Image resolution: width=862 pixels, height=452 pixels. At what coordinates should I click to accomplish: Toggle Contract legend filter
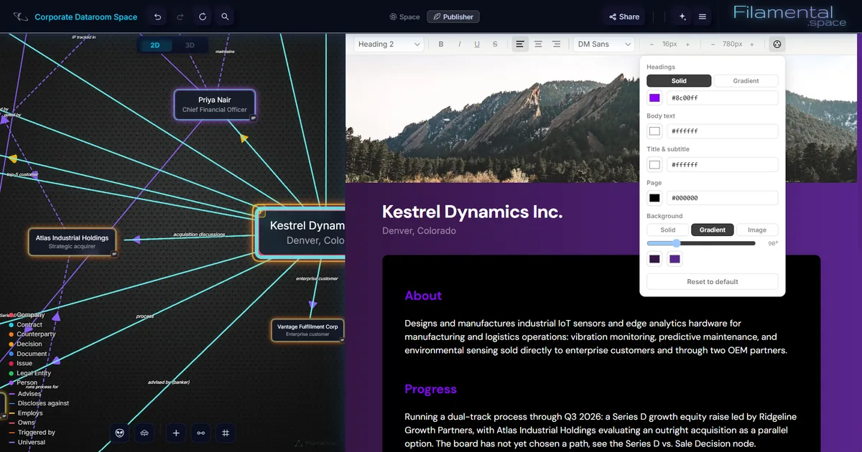[26, 325]
